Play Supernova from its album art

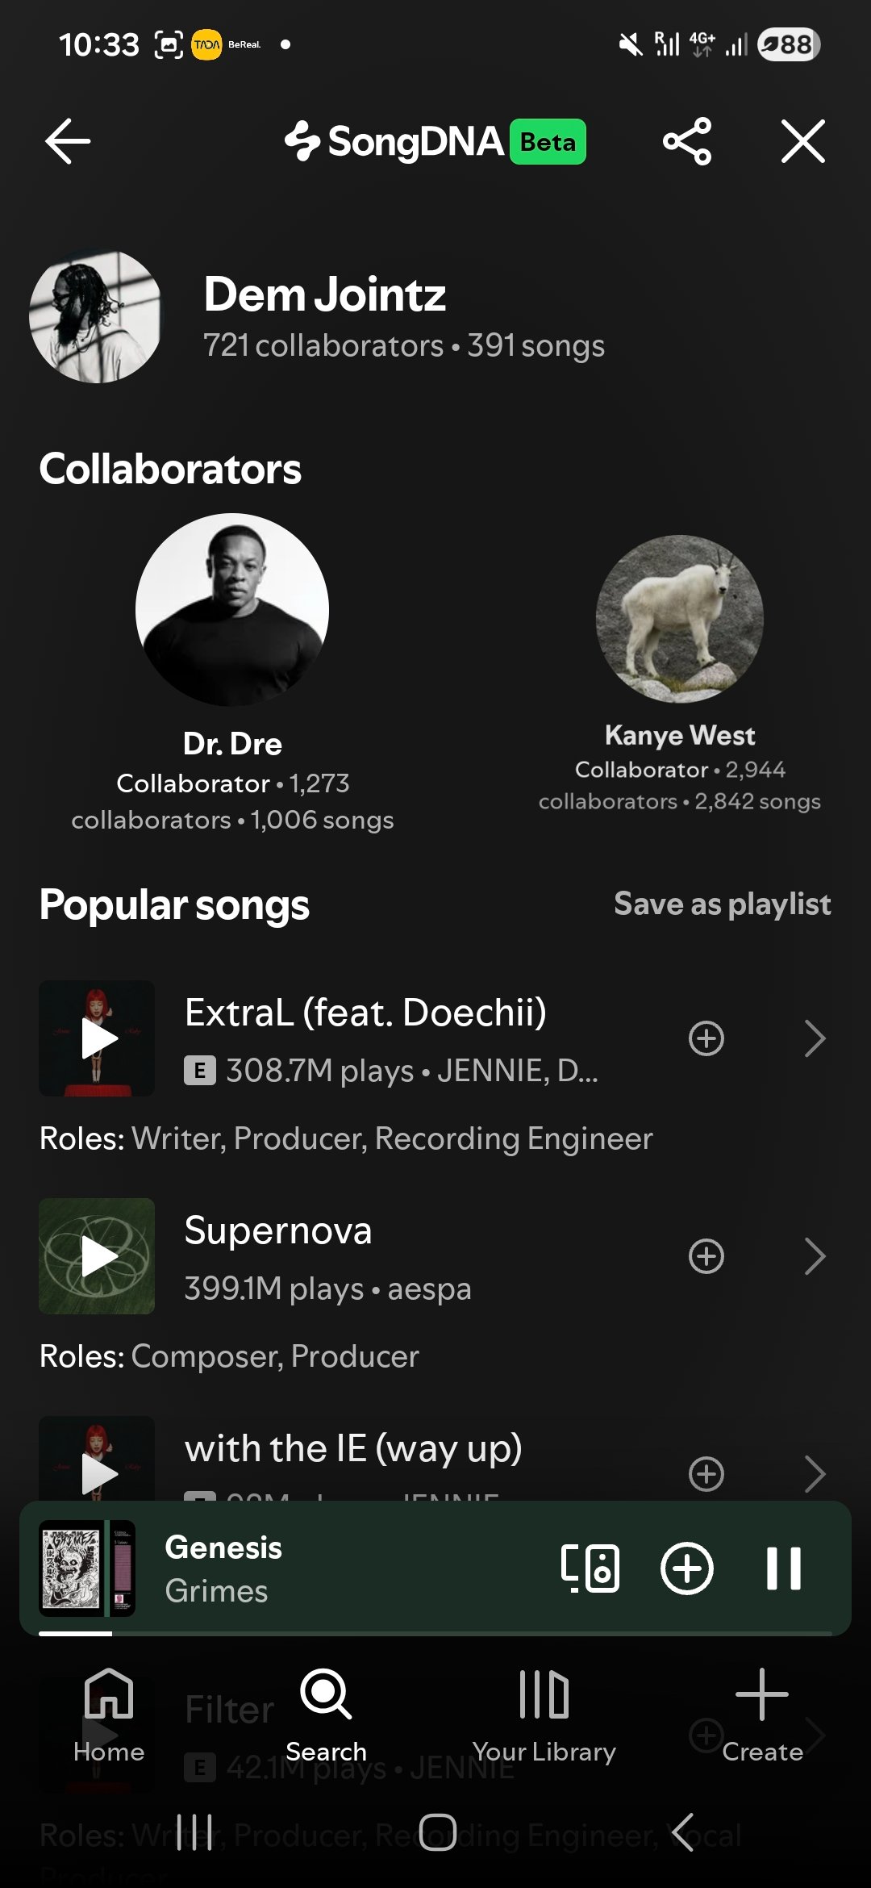97,1256
